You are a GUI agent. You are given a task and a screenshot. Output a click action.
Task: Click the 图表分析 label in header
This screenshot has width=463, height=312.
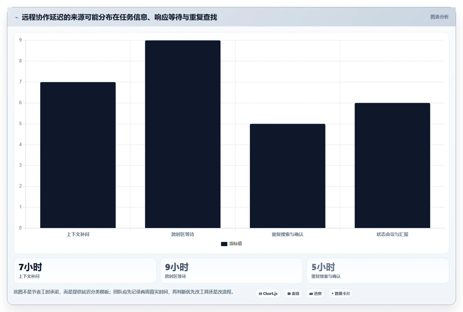click(x=439, y=17)
